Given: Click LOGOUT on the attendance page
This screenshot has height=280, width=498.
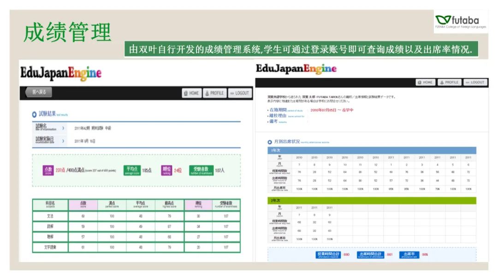Looking at the screenshot, I should tap(474, 82).
